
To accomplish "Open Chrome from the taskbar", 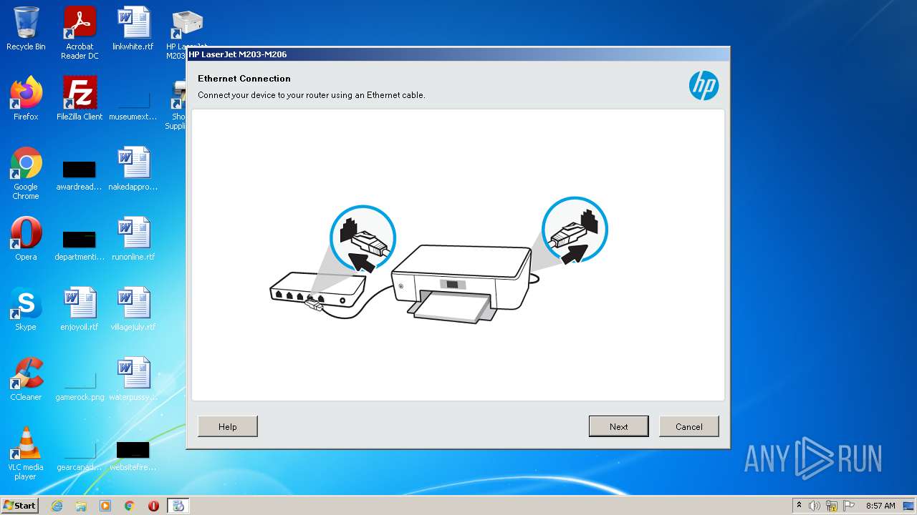I will (130, 506).
